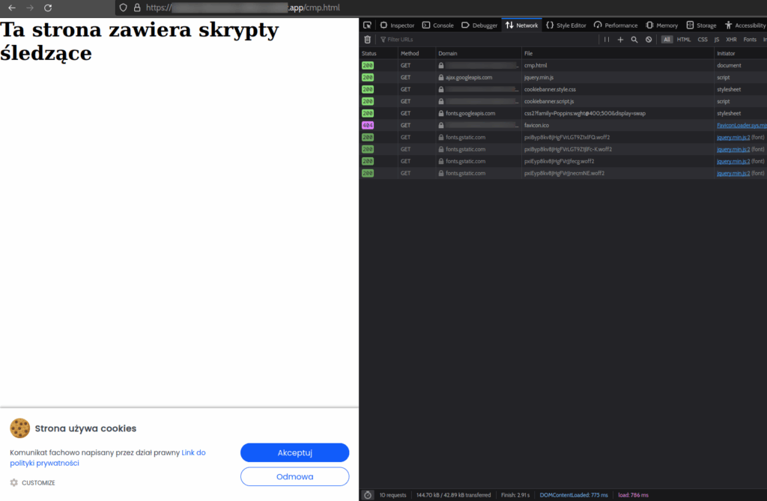This screenshot has height=501, width=767.
Task: Select pxiEyp8kv8JHgFVrJJnecmNE.woff2 row
Action: [563, 173]
